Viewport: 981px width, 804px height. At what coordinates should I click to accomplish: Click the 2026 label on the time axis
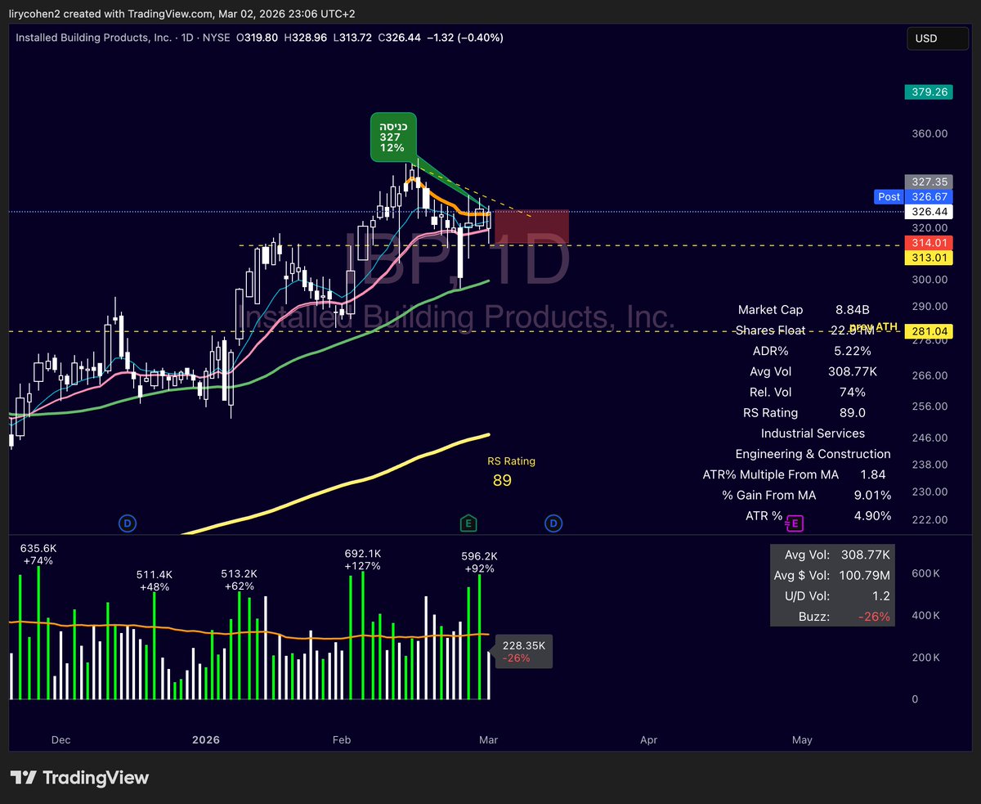[x=206, y=740]
